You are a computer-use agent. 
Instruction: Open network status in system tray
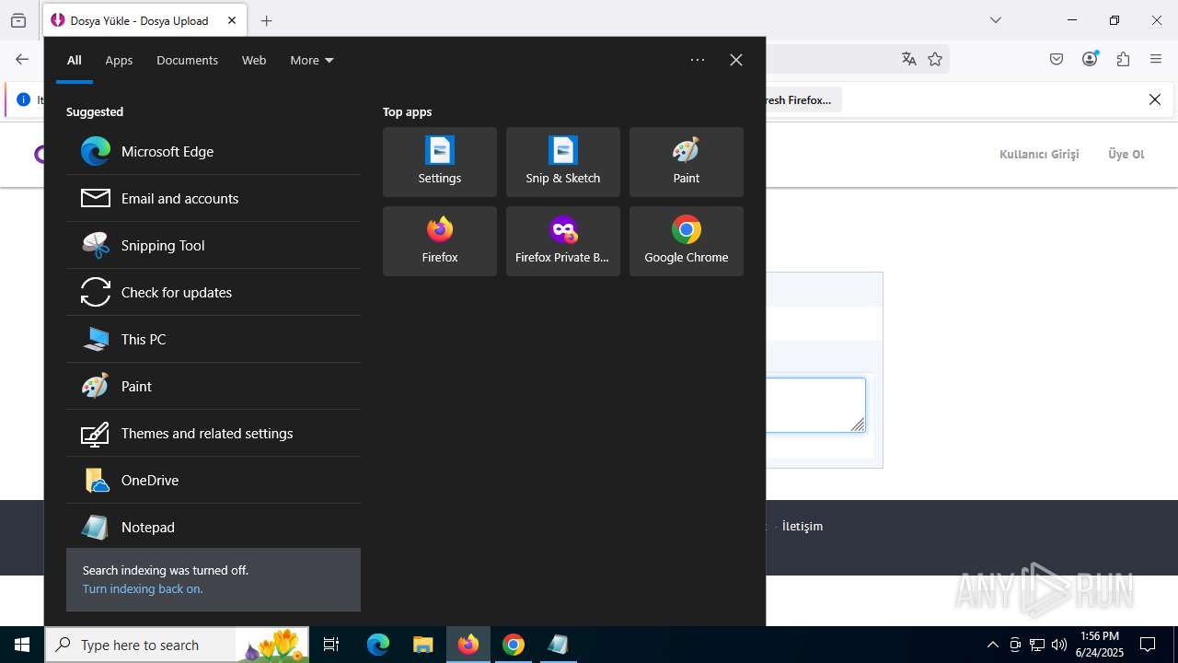[x=1037, y=645]
